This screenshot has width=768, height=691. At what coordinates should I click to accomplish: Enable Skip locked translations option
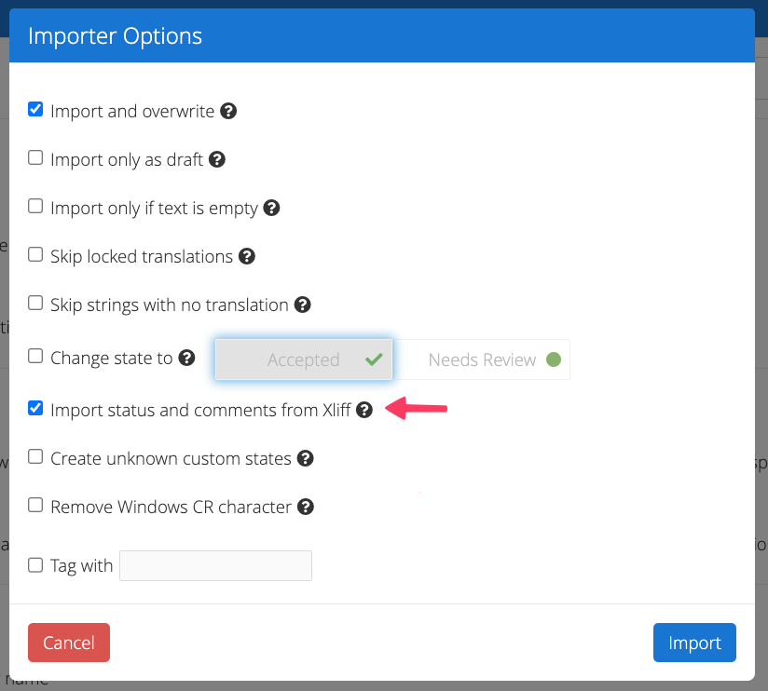pos(35,254)
